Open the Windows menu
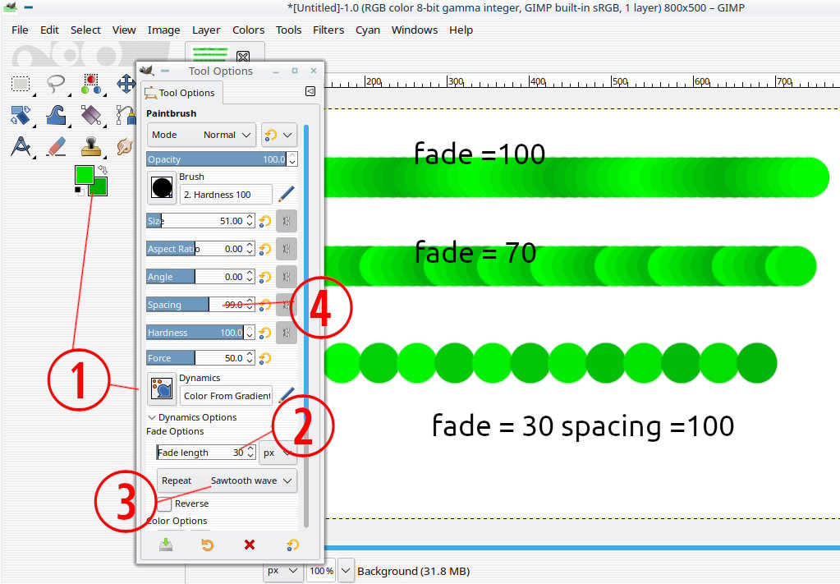Viewport: 840px width, 584px height. 415,30
